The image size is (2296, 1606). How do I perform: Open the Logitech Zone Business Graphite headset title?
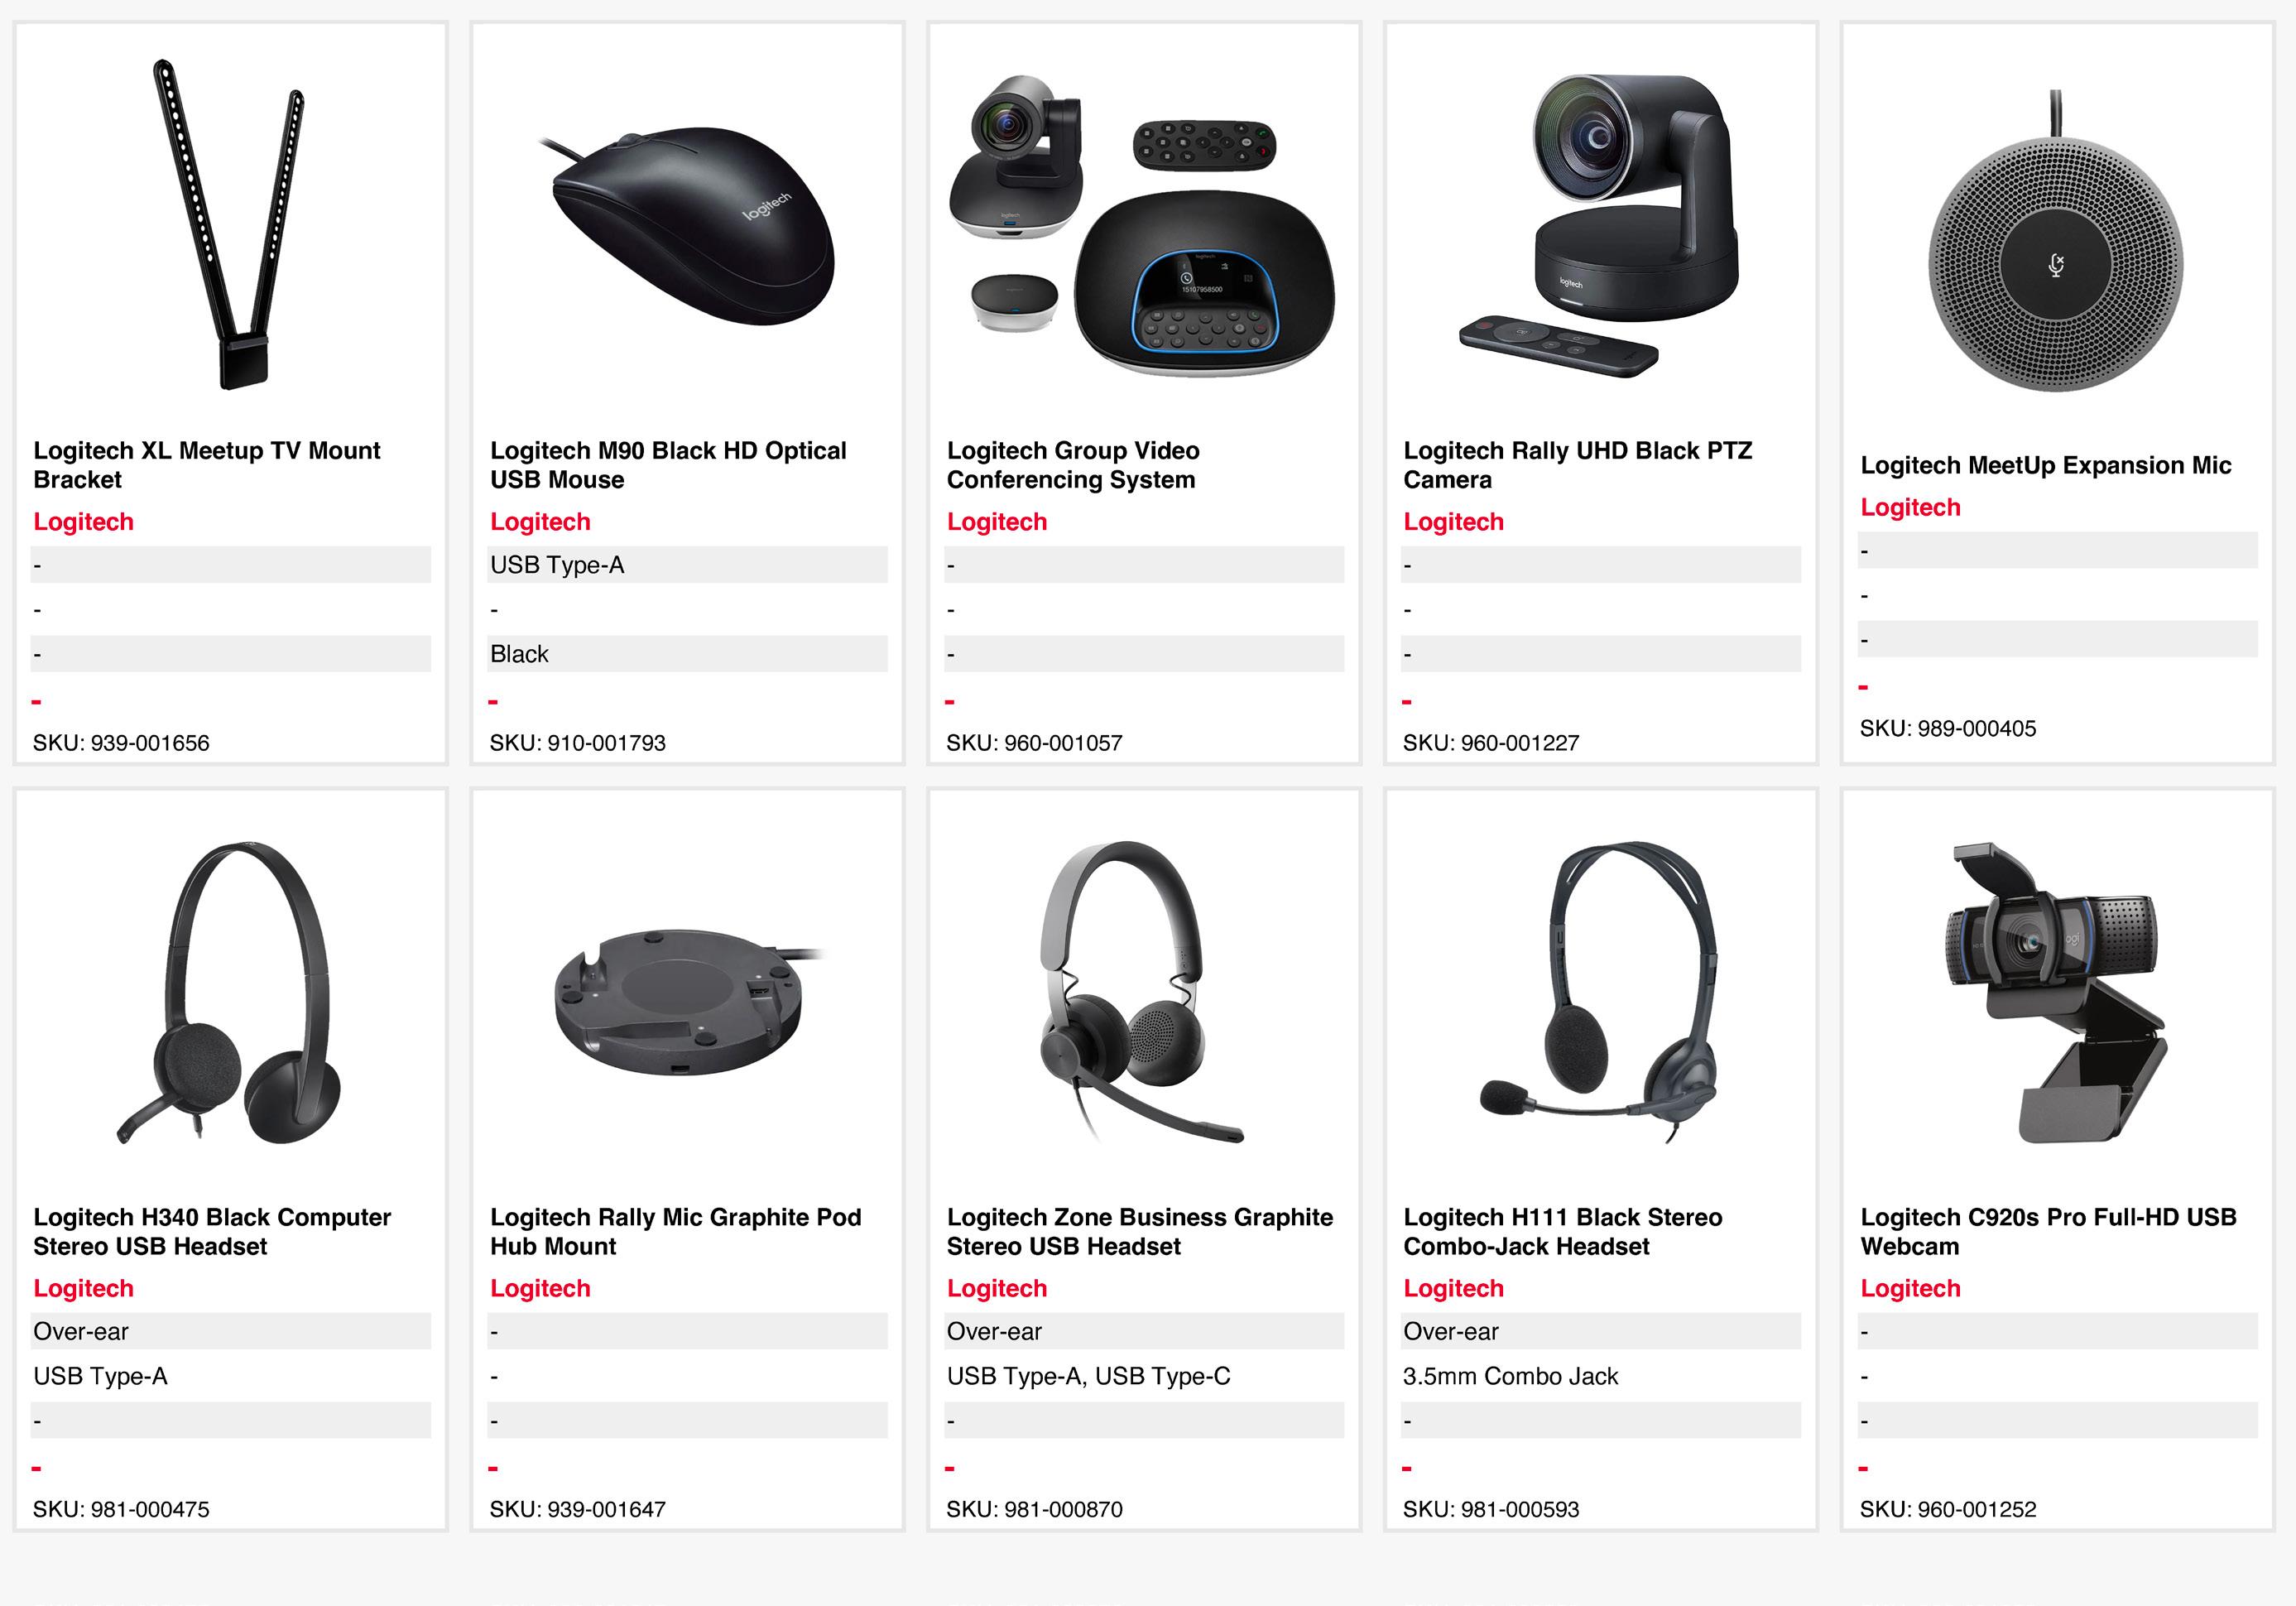pos(1140,1231)
